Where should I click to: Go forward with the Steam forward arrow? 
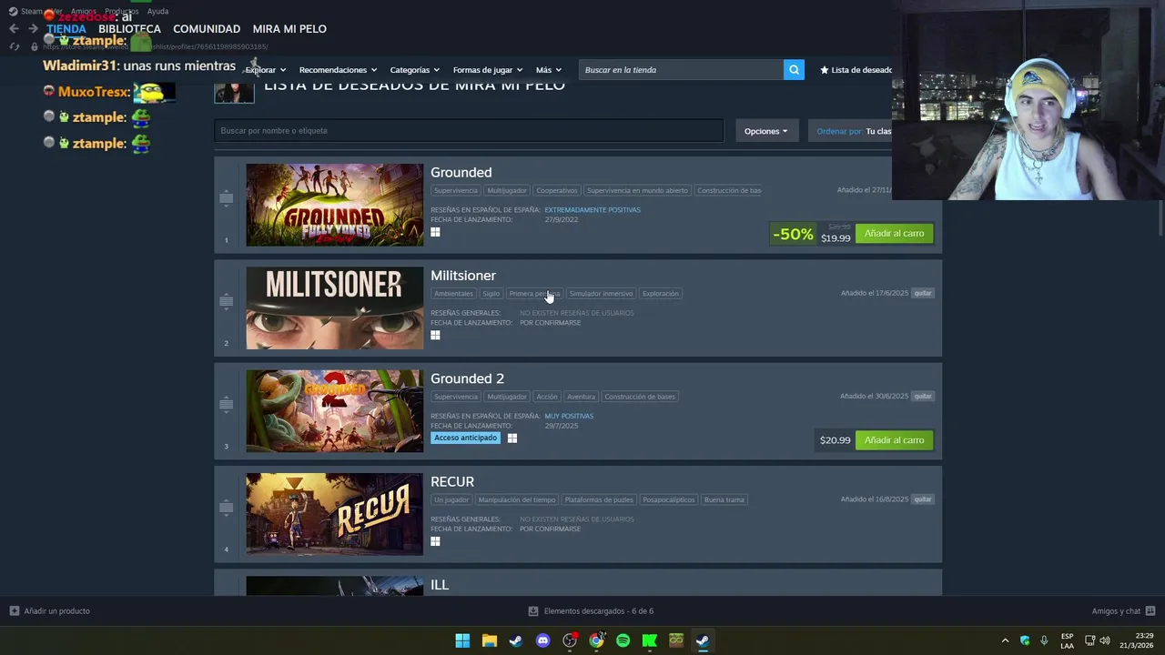[33, 29]
